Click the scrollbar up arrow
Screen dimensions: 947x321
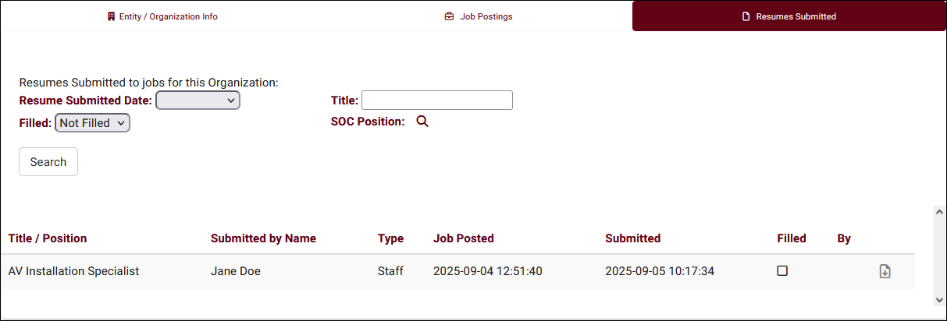pyautogui.click(x=938, y=211)
